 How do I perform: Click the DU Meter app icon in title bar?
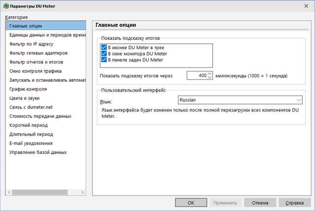(6, 6)
